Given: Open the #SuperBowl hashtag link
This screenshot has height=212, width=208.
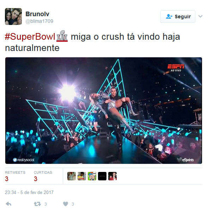Looking at the screenshot, I should tap(30, 37).
